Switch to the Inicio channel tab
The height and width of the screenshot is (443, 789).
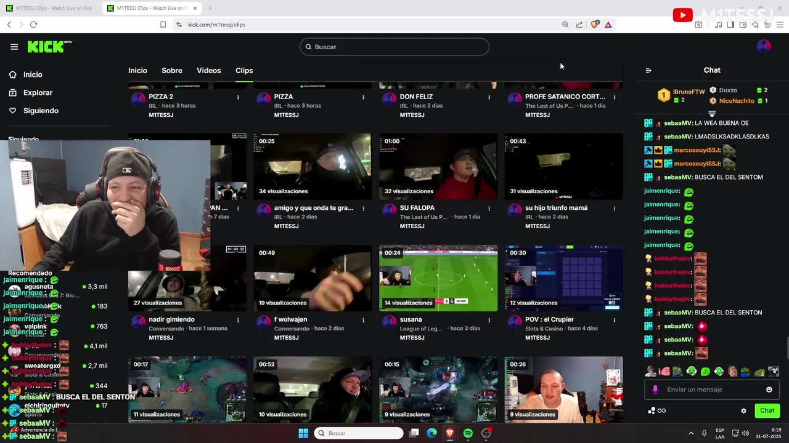pos(137,71)
